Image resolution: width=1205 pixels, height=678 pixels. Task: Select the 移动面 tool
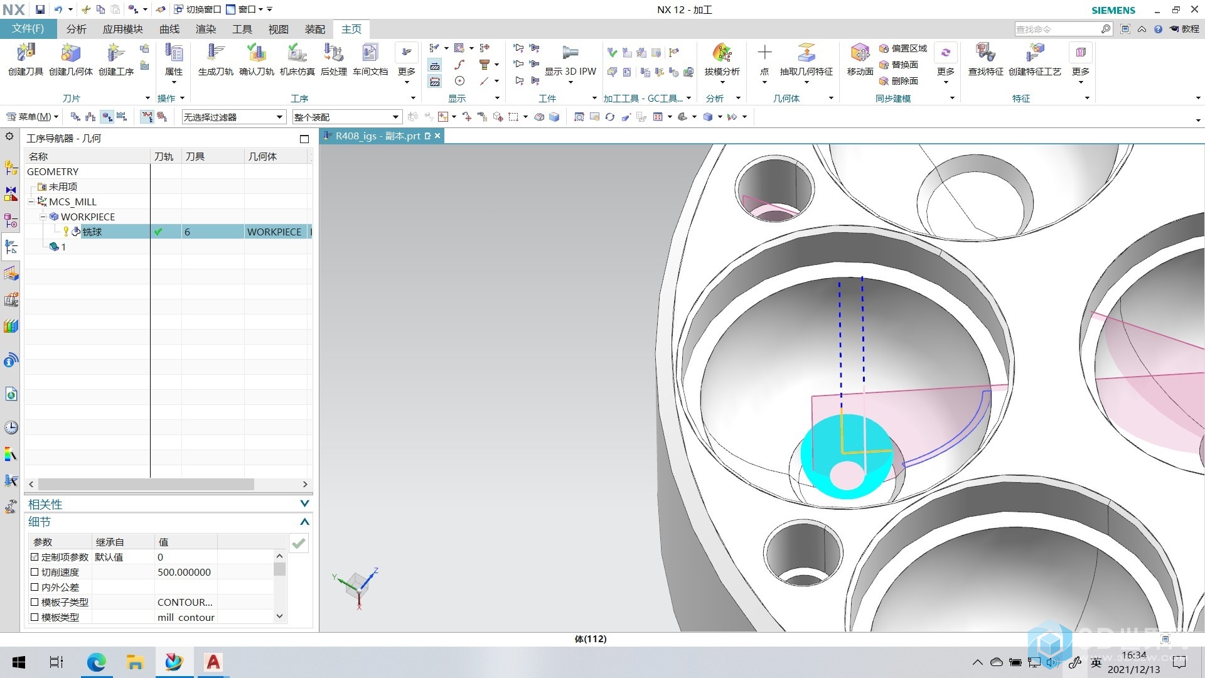click(x=860, y=53)
